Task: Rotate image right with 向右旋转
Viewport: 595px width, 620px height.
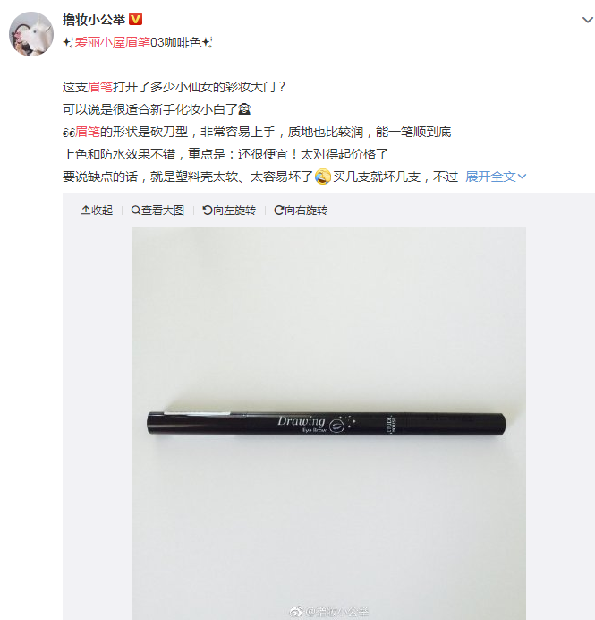Action: click(x=301, y=211)
